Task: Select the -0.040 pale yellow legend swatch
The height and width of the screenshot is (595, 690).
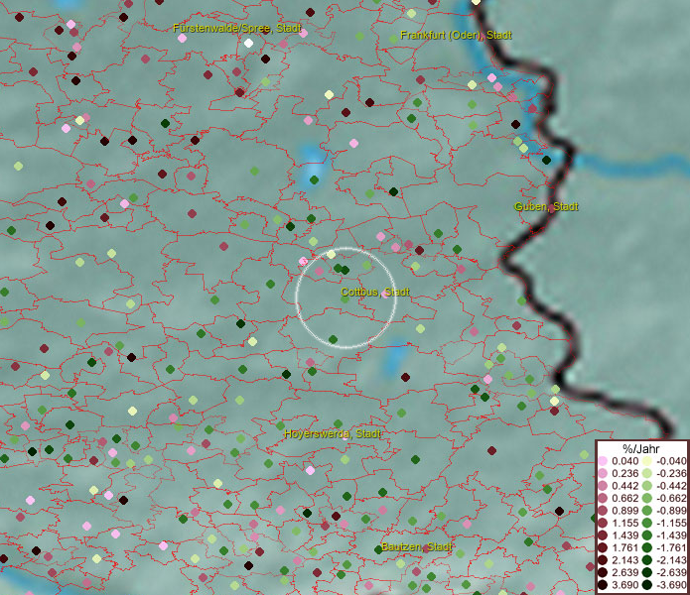Action: pos(646,461)
